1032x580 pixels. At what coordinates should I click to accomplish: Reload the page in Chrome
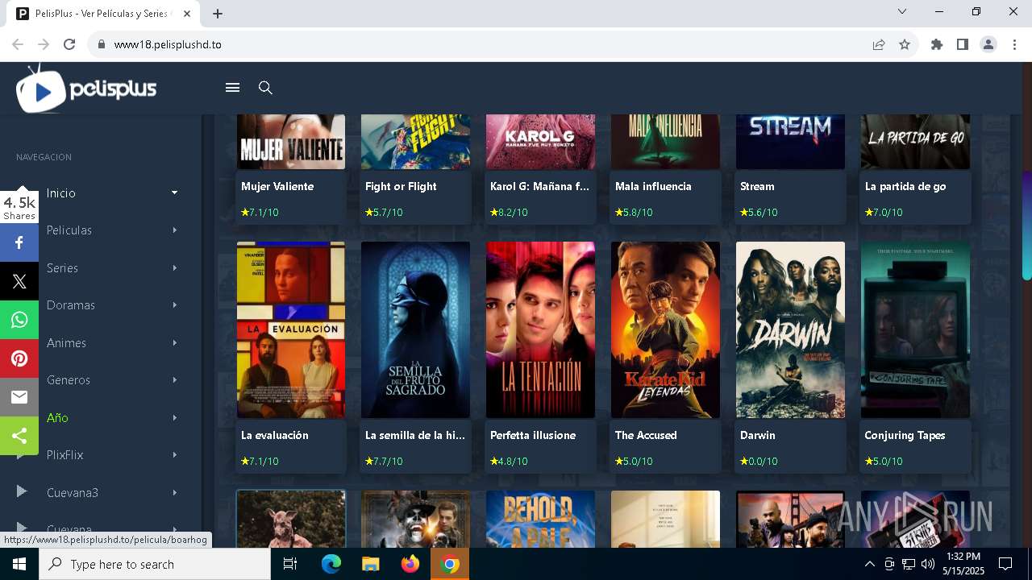pyautogui.click(x=69, y=44)
